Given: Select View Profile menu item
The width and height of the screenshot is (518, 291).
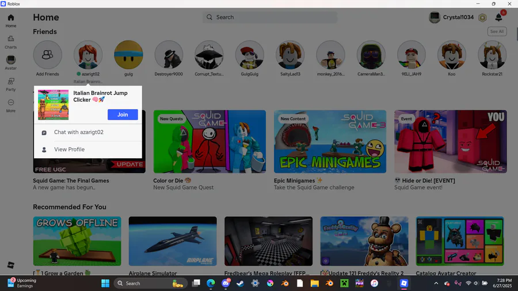Looking at the screenshot, I should (x=88, y=150).
